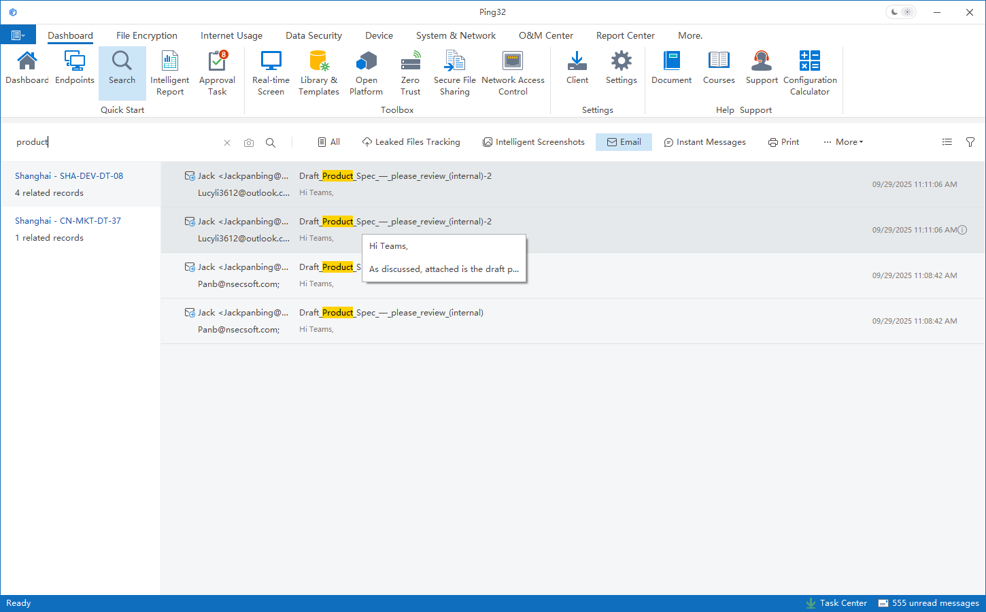The height and width of the screenshot is (612, 986).
Task: Open Zero Trust tool
Action: 410,72
